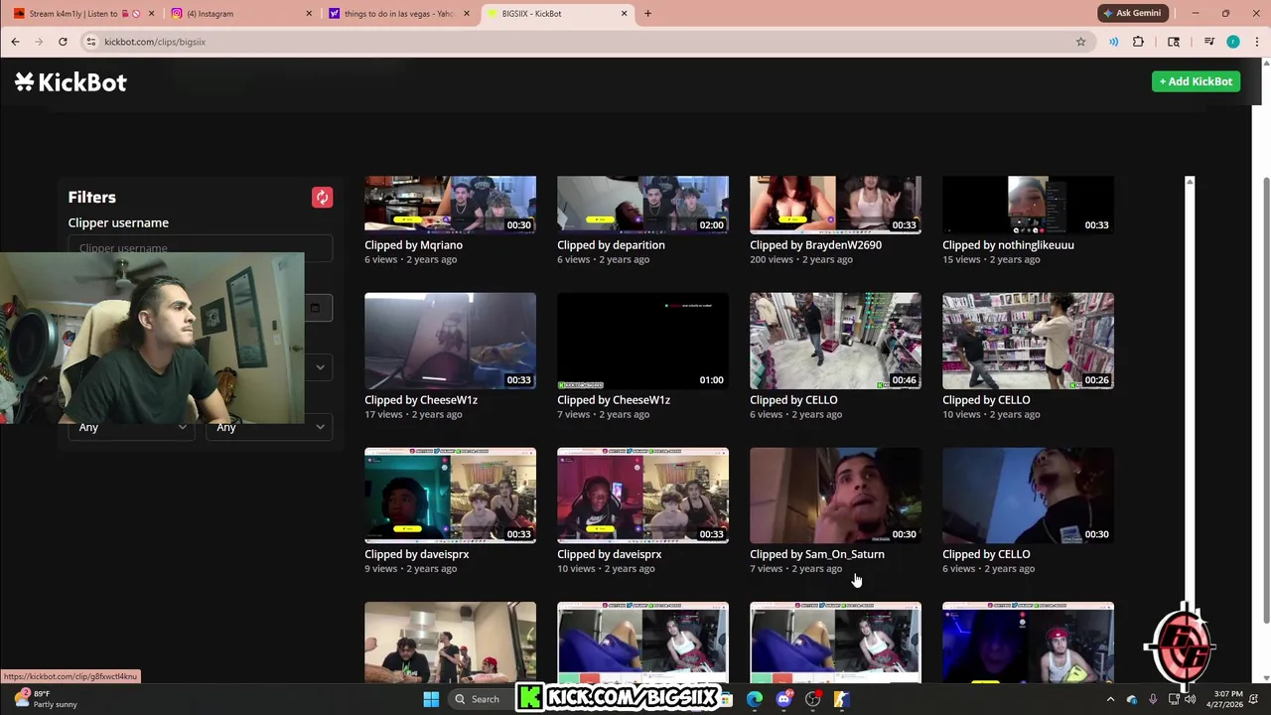This screenshot has height=715, width=1271.
Task: Click the Chrome profile avatar icon
Action: click(1232, 42)
